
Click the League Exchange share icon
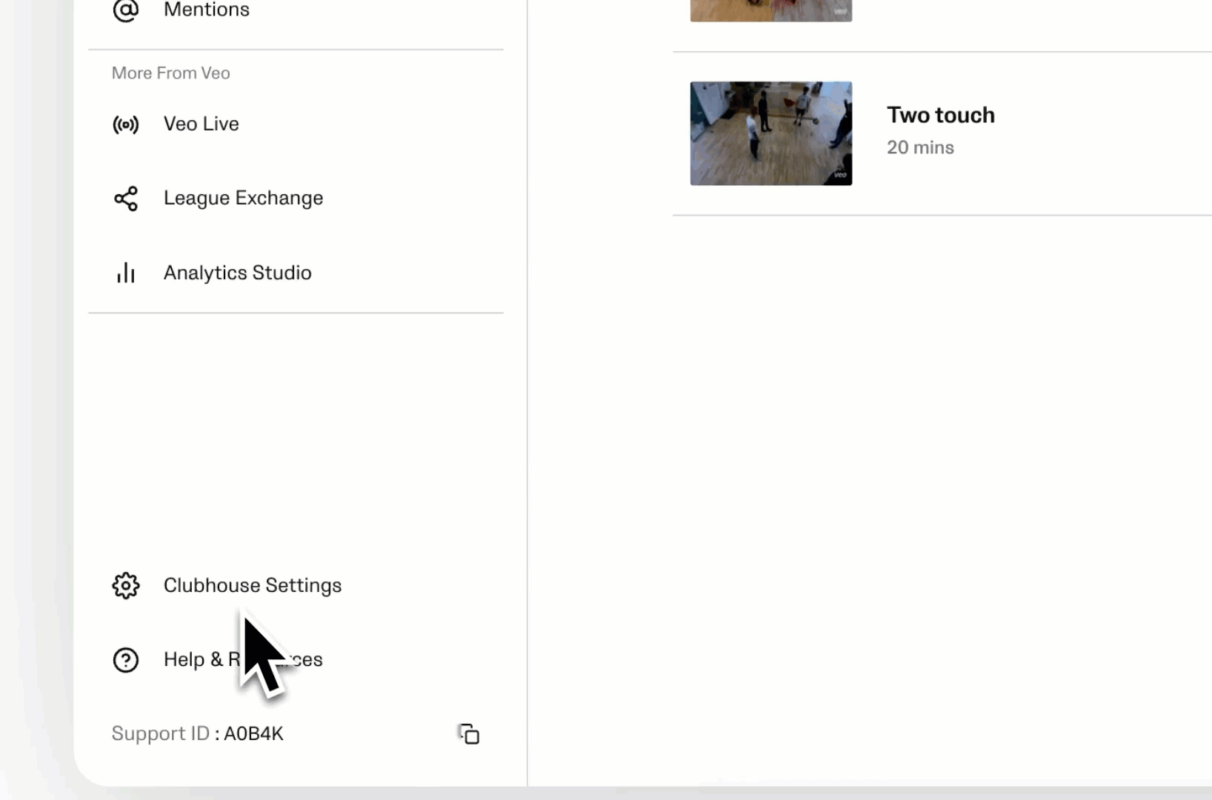point(125,199)
